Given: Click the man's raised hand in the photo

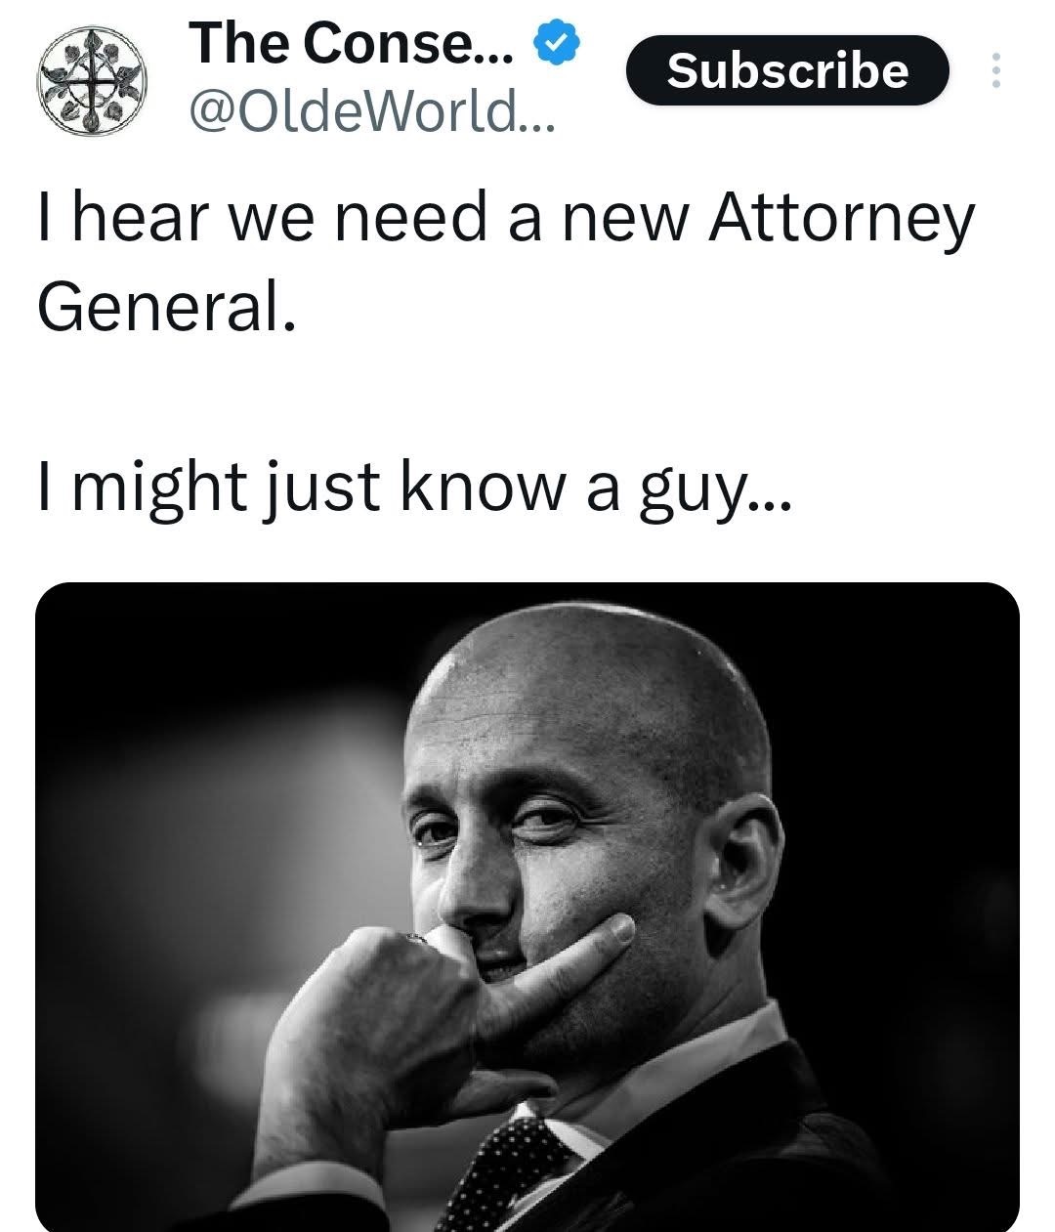Looking at the screenshot, I should click(391, 1016).
